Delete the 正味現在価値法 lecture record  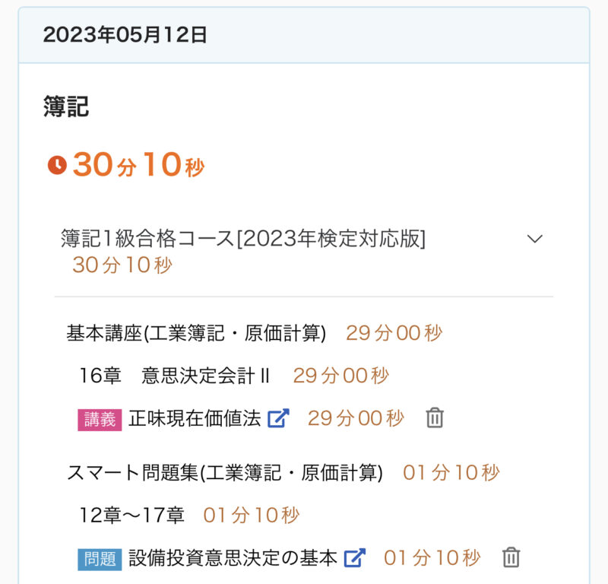coord(435,418)
